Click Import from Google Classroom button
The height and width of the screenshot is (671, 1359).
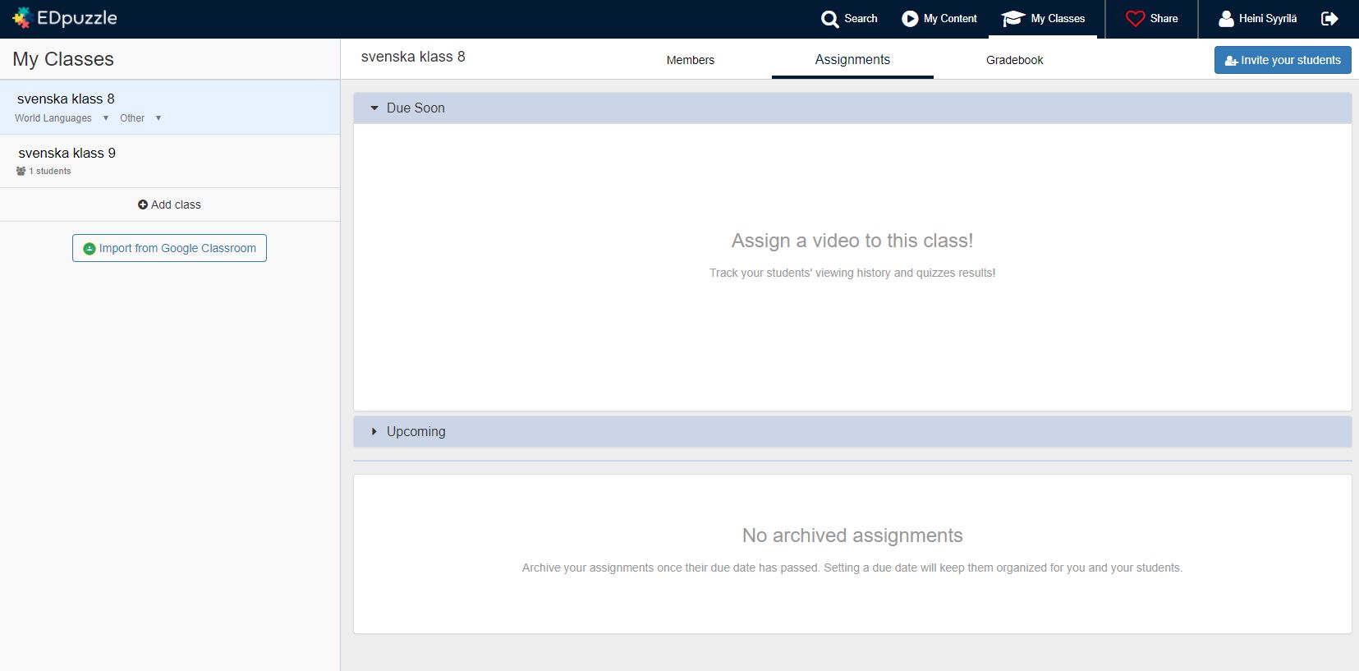[169, 248]
